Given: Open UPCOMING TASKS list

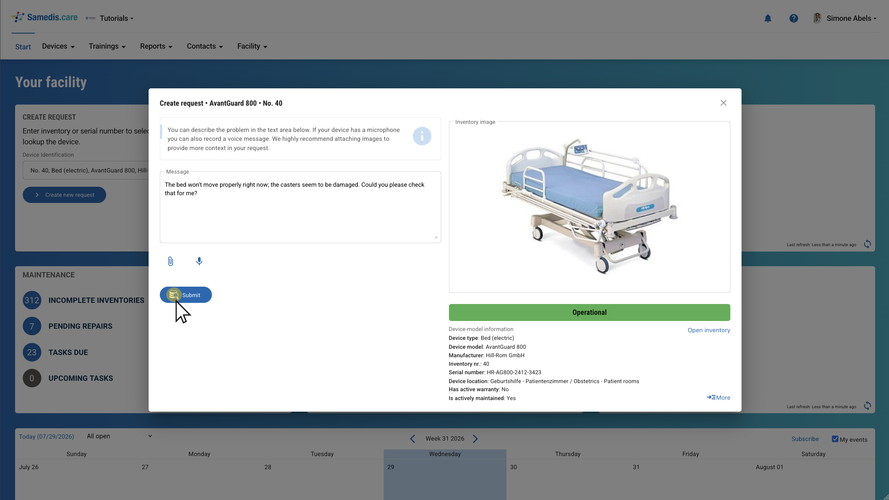Looking at the screenshot, I should point(81,378).
